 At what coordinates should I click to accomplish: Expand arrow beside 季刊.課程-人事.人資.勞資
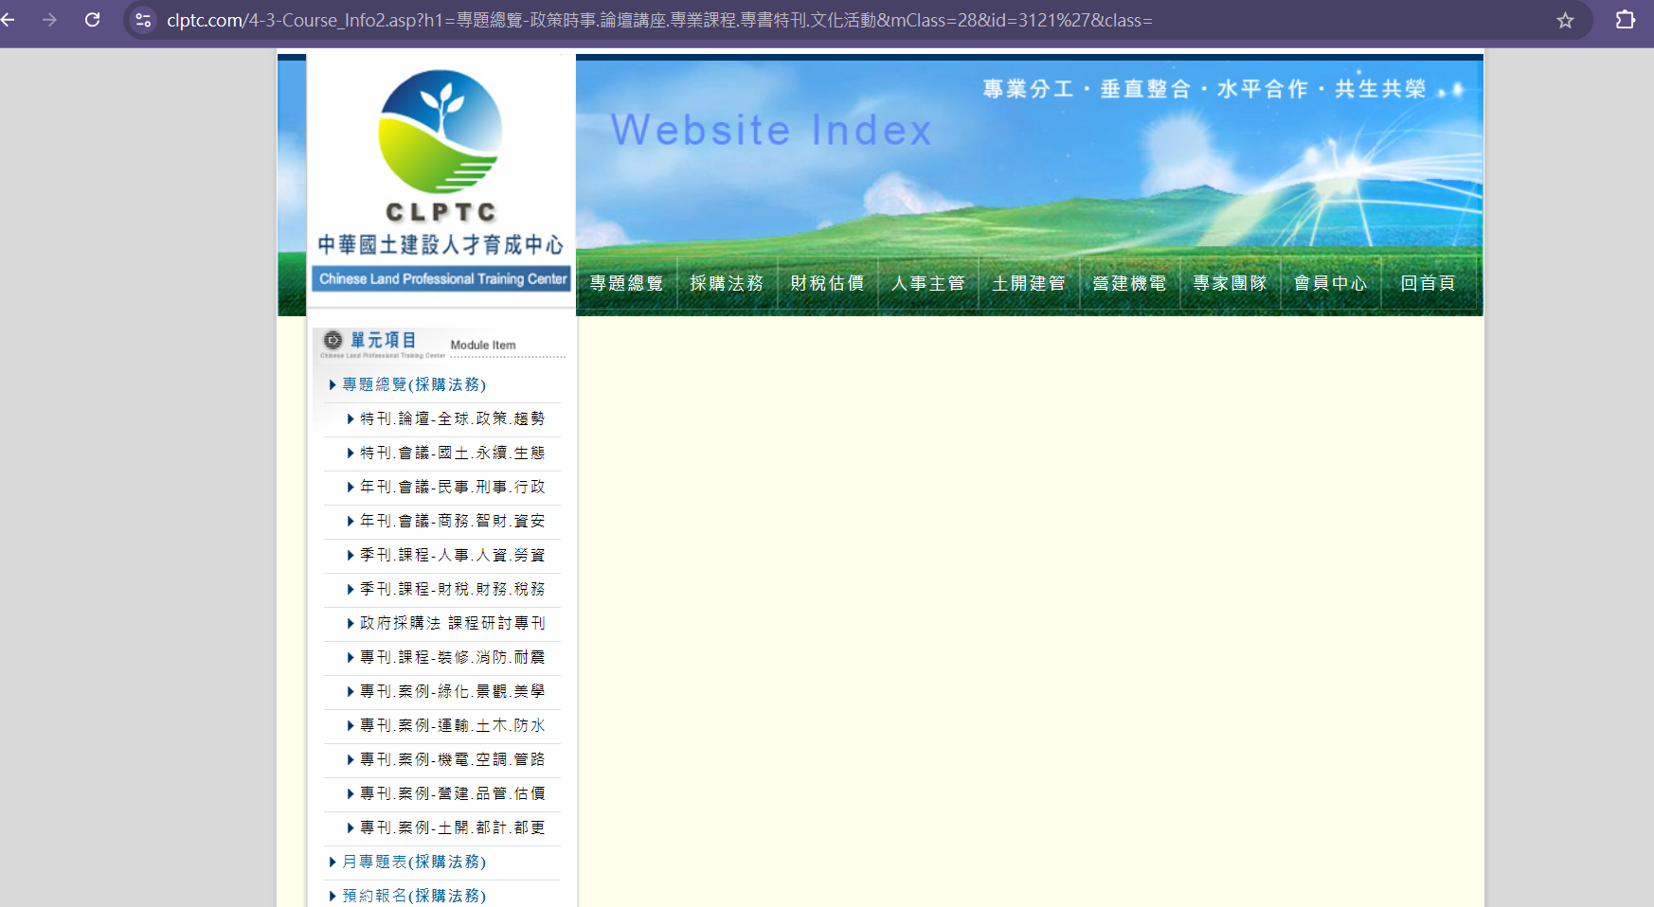351,555
